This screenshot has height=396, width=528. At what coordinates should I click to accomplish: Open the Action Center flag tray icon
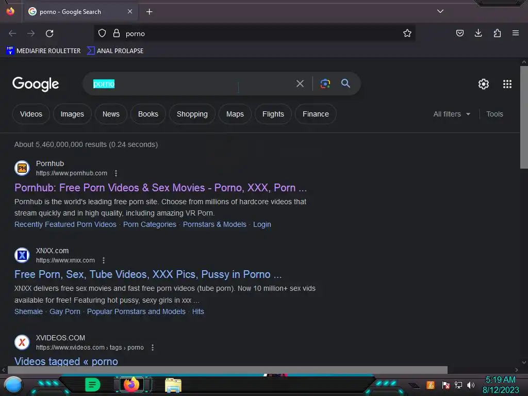click(446, 385)
